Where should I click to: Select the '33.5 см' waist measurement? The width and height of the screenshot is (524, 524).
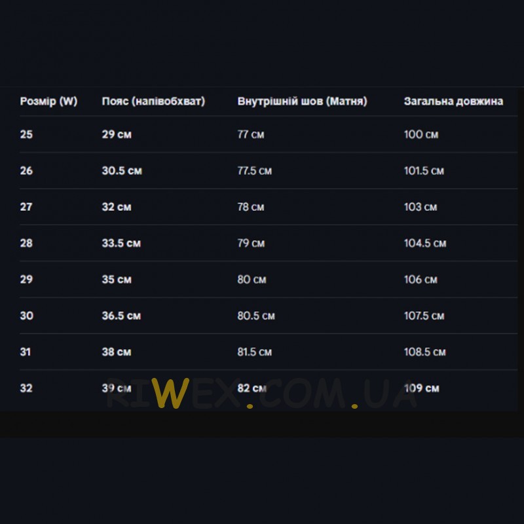pyautogui.click(x=121, y=244)
